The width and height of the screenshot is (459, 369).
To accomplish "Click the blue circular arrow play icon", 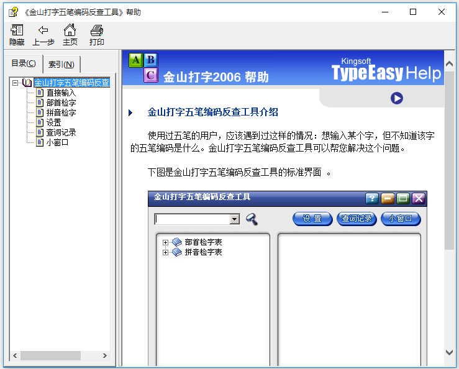I will 397,98.
